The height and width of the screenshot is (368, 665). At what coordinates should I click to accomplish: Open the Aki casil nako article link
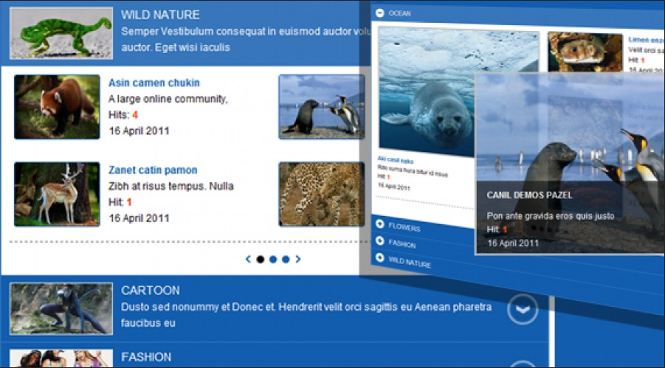click(x=396, y=160)
